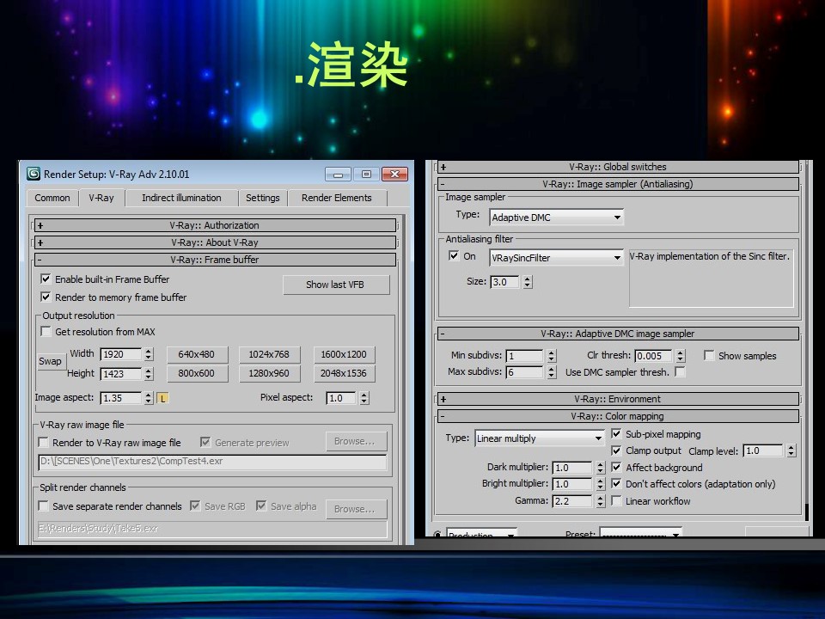Image resolution: width=825 pixels, height=619 pixels.
Task: Choose the 640x480 resolution preset
Action: pyautogui.click(x=197, y=355)
